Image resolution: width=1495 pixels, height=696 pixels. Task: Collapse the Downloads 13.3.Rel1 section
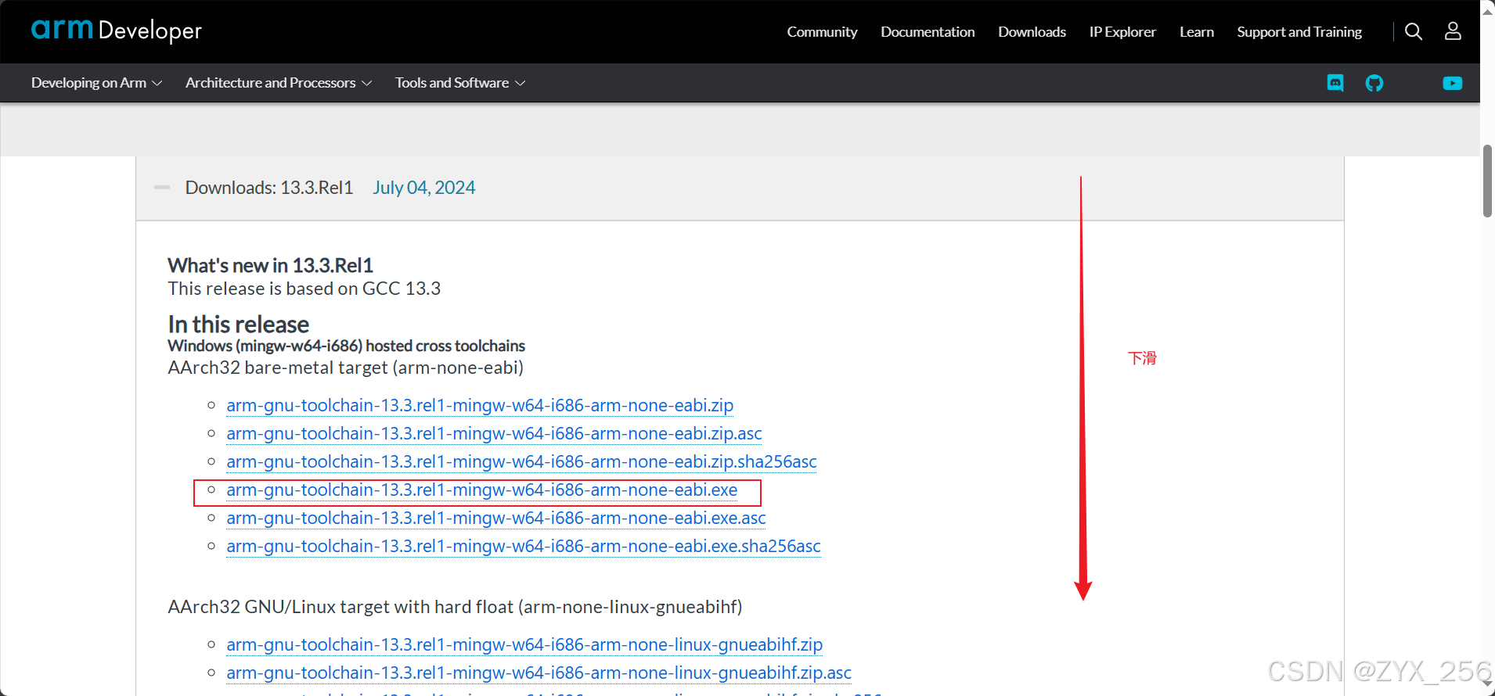pos(162,188)
